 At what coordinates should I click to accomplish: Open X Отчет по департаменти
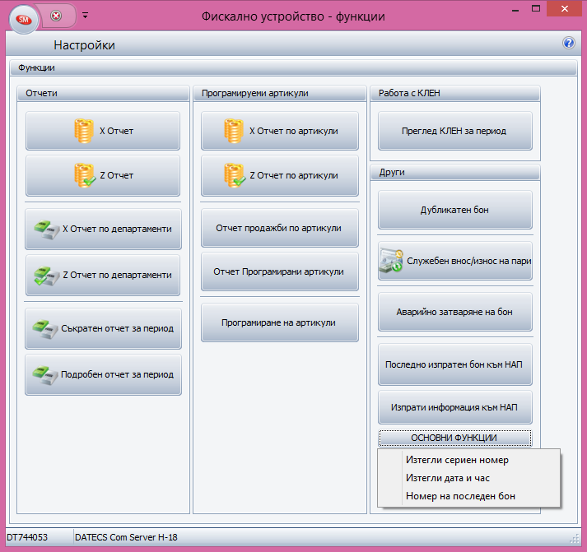pyautogui.click(x=104, y=229)
